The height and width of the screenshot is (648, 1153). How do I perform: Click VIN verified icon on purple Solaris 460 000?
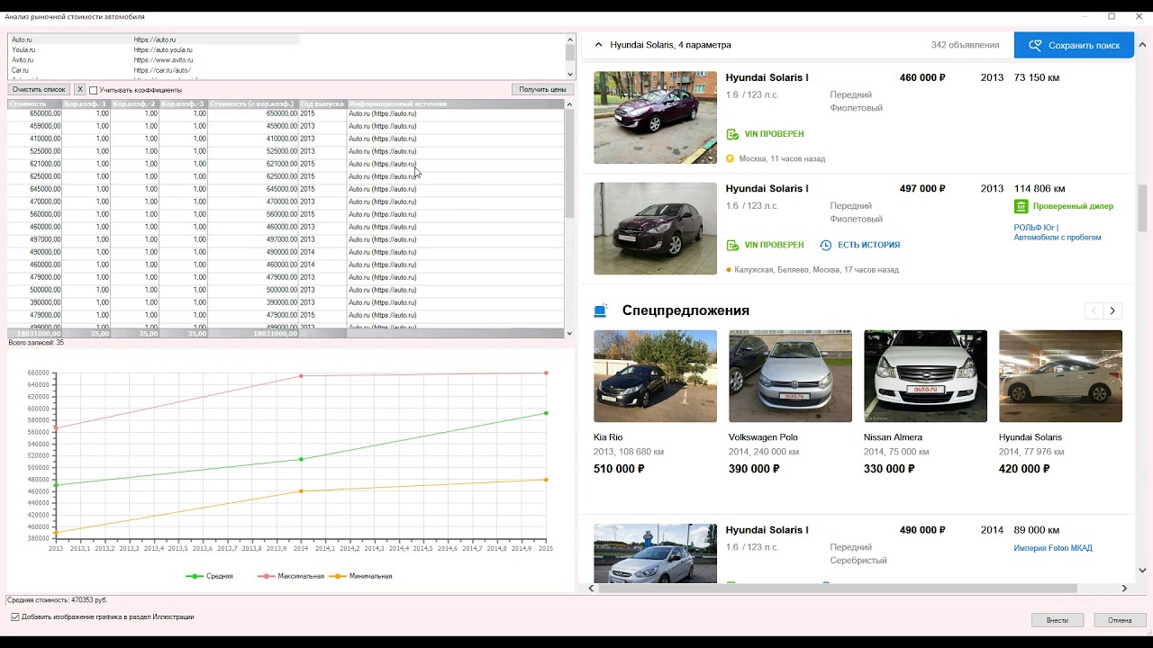click(x=732, y=134)
